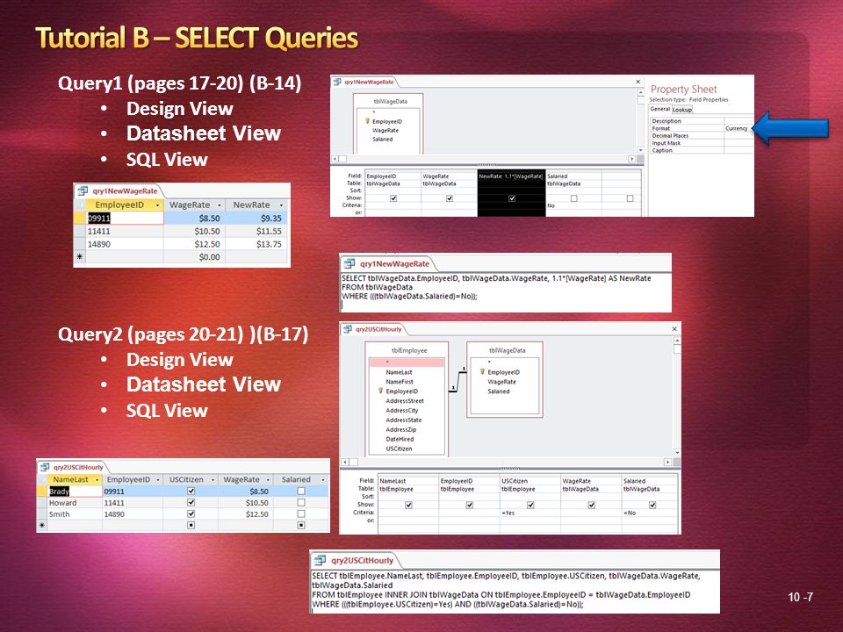This screenshot has height=632, width=843.
Task: Toggle Show checkbox under NewRate column
Action: click(512, 198)
